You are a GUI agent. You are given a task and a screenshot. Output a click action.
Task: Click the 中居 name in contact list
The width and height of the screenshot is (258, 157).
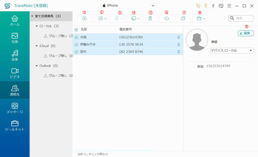(x=83, y=37)
